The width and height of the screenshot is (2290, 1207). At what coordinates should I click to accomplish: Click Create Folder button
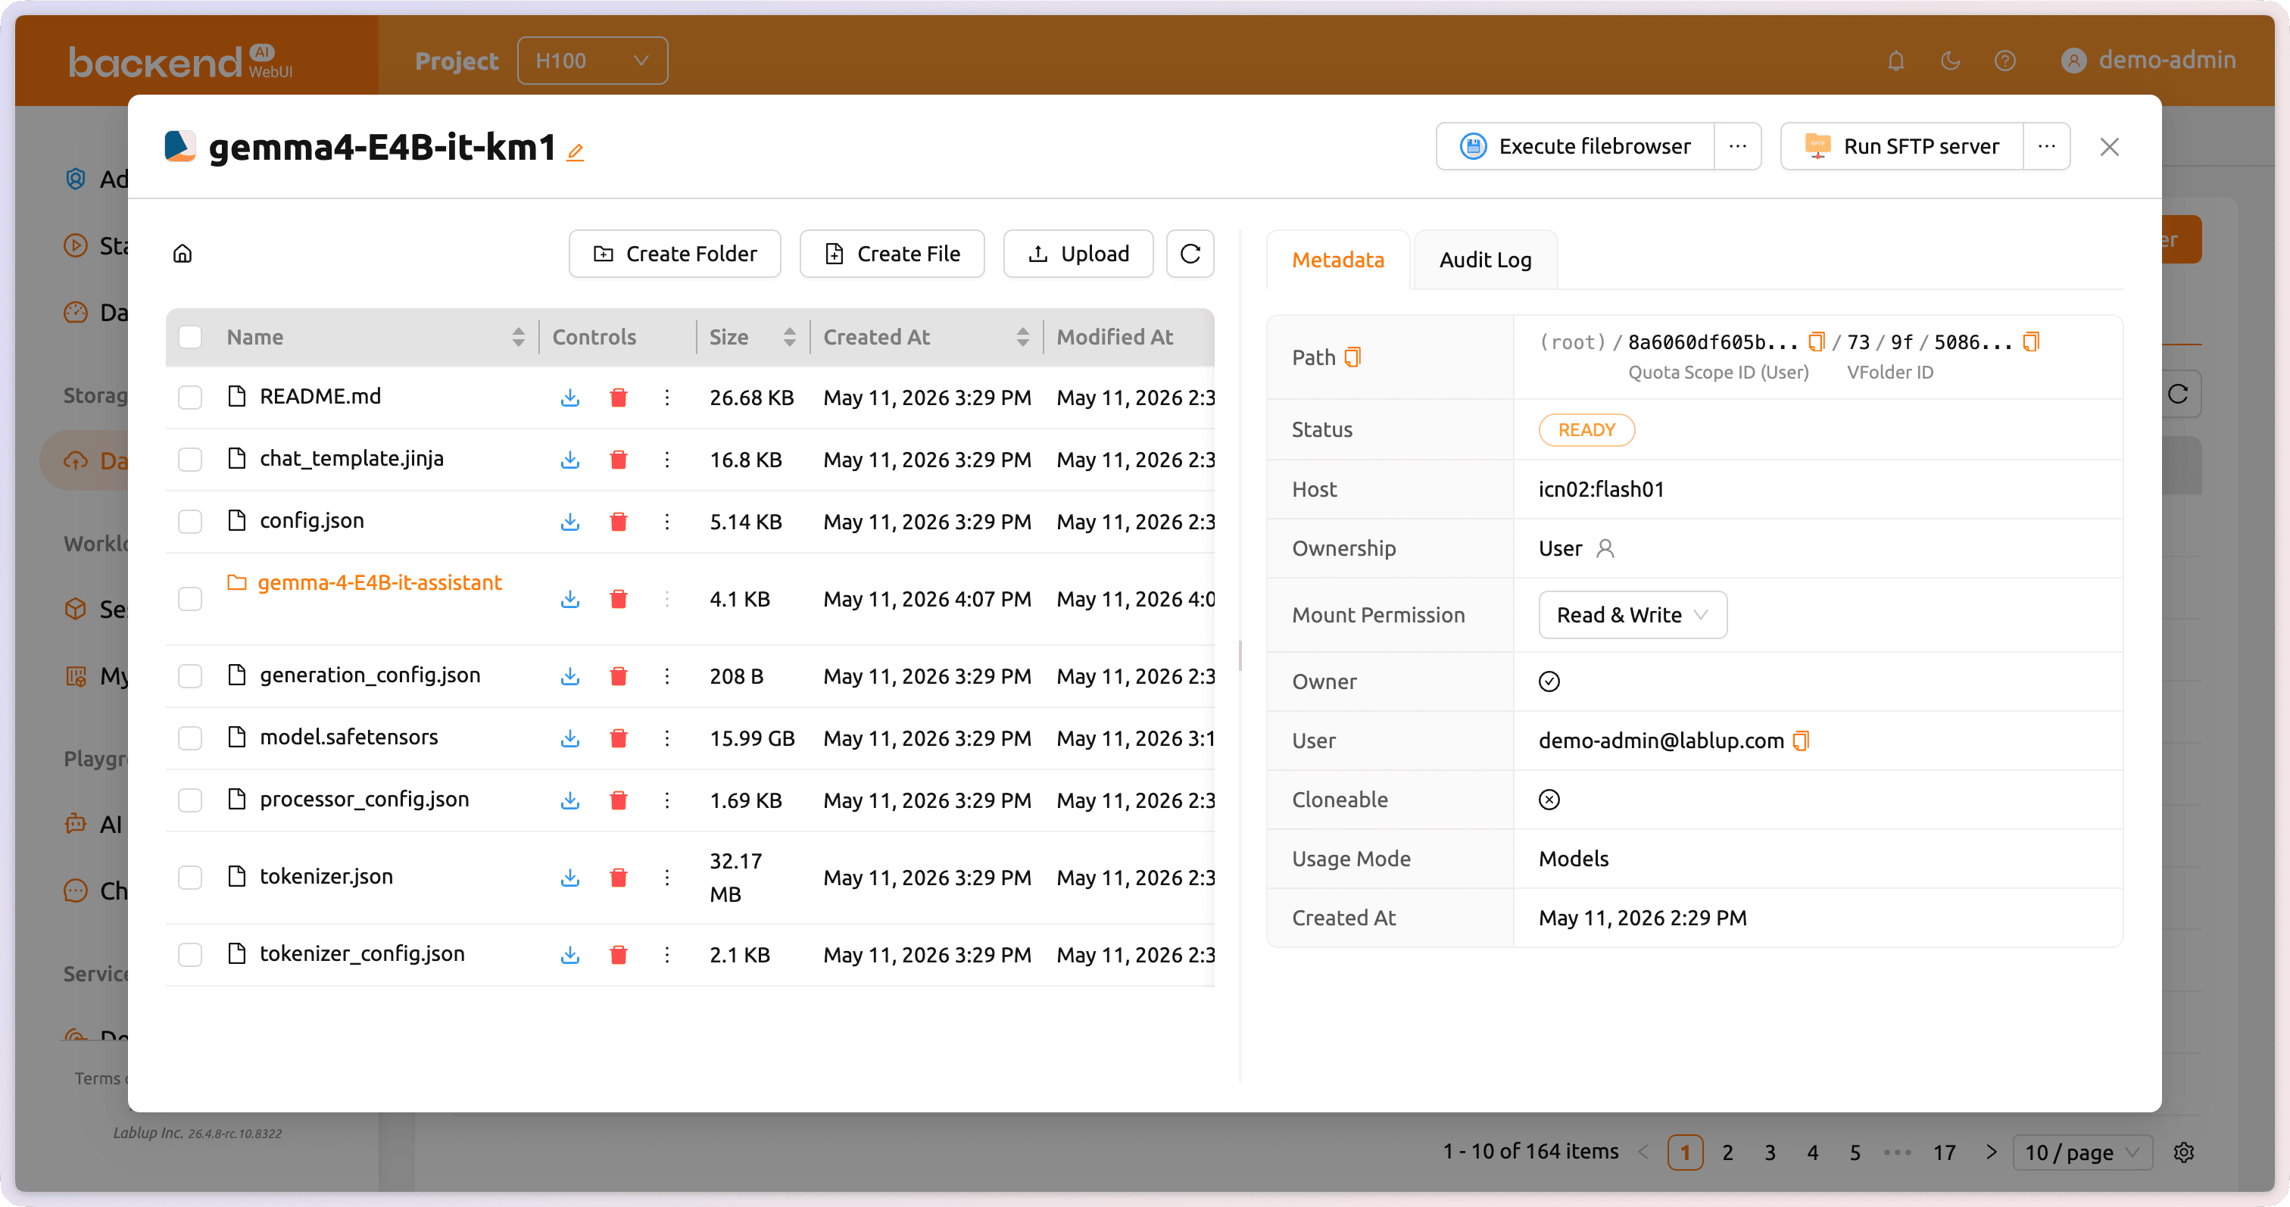pyautogui.click(x=675, y=254)
